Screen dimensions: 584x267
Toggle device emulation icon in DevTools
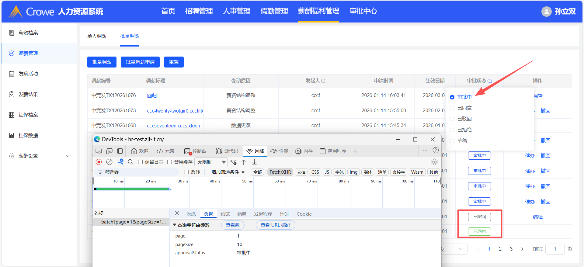click(109, 151)
